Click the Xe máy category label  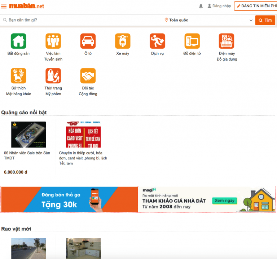123,53
